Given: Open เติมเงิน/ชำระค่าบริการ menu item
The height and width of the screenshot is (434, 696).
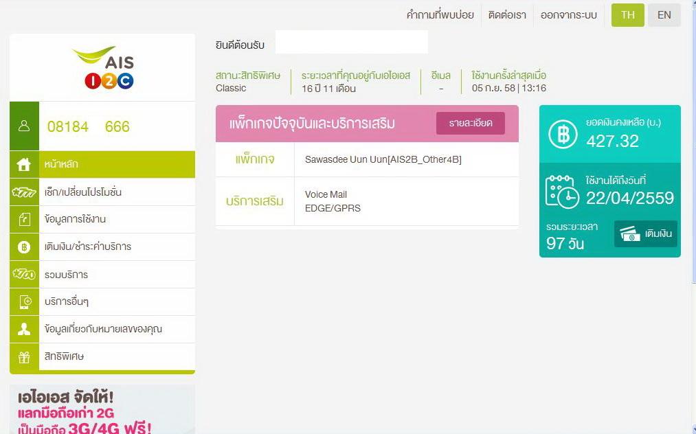Looking at the screenshot, I should (x=102, y=247).
